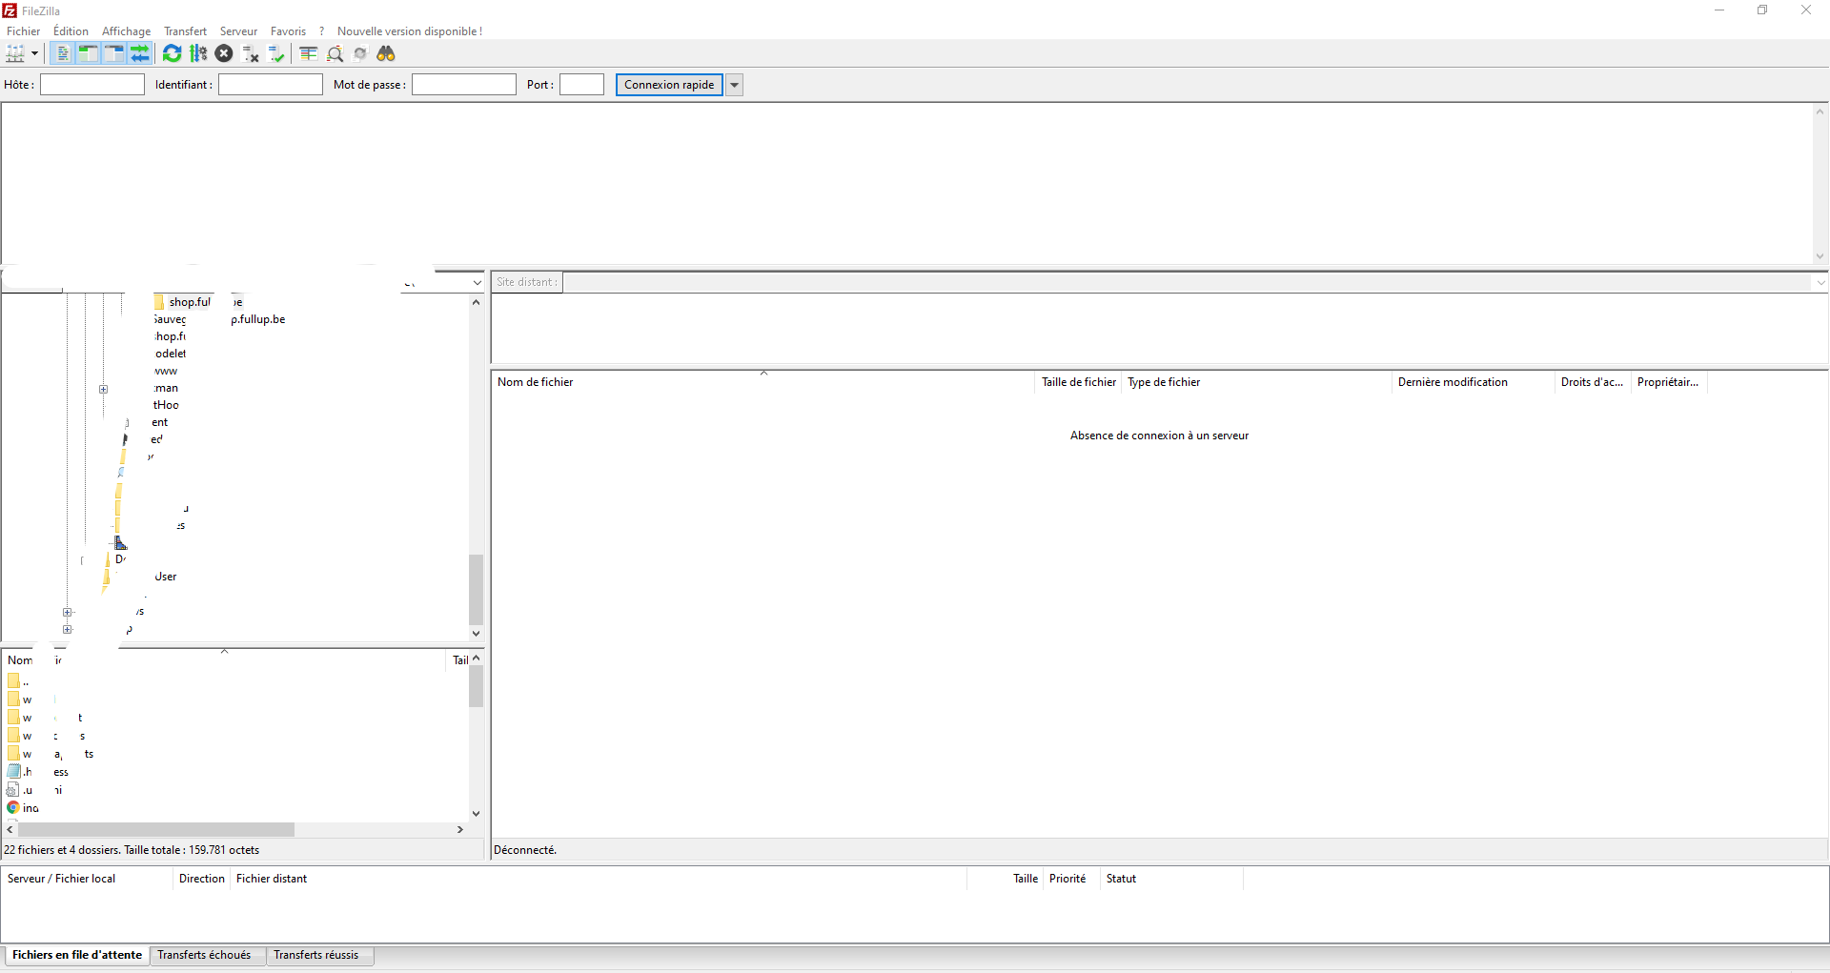Click the Statut queue column header
This screenshot has width=1830, height=973.
tap(1171, 879)
